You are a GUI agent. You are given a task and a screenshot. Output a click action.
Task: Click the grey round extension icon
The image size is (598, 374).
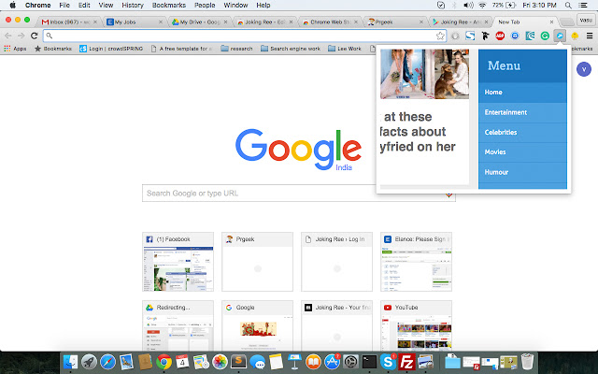[455, 36]
